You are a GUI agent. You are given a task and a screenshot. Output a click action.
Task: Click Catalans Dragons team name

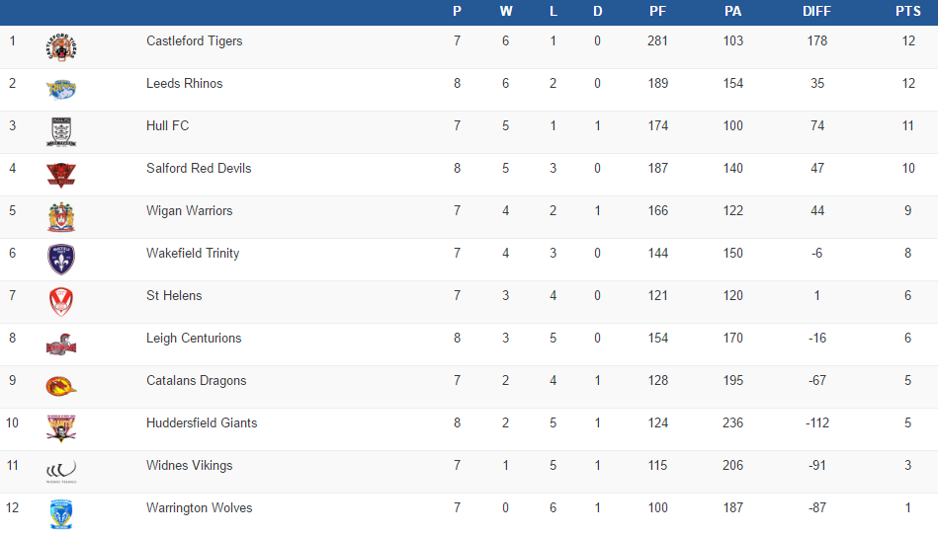point(196,381)
